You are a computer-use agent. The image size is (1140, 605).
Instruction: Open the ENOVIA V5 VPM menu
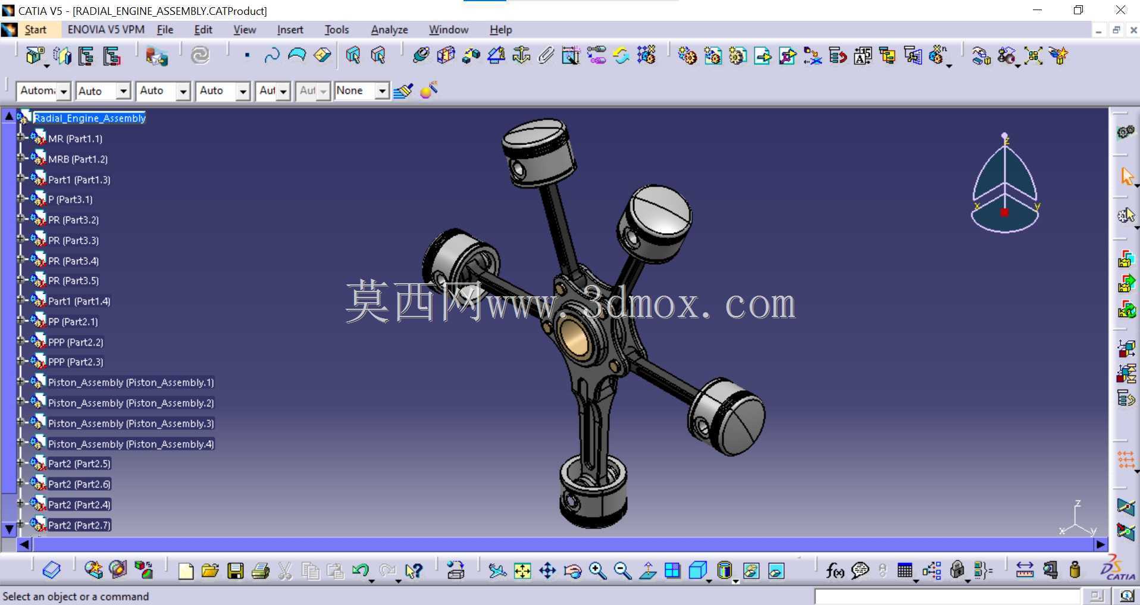(106, 30)
